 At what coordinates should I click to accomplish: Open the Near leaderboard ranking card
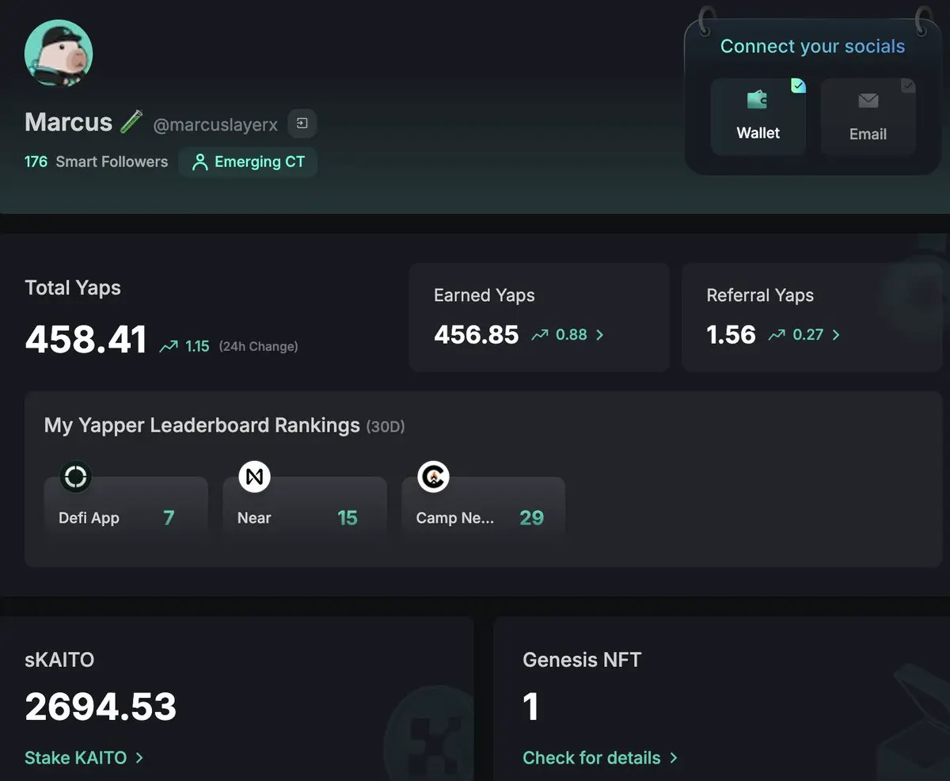(x=305, y=509)
